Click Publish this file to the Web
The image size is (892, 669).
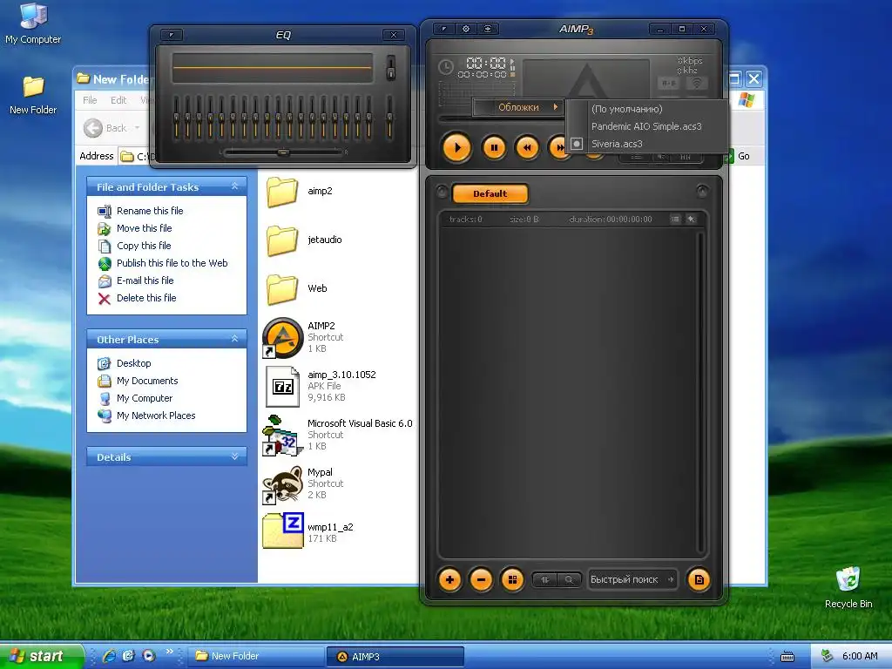172,263
